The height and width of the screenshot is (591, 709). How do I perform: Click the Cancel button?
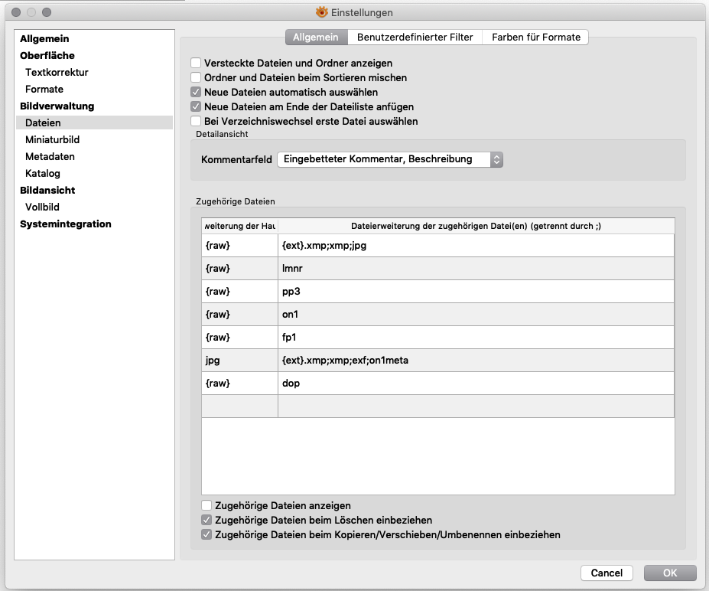pyautogui.click(x=607, y=573)
